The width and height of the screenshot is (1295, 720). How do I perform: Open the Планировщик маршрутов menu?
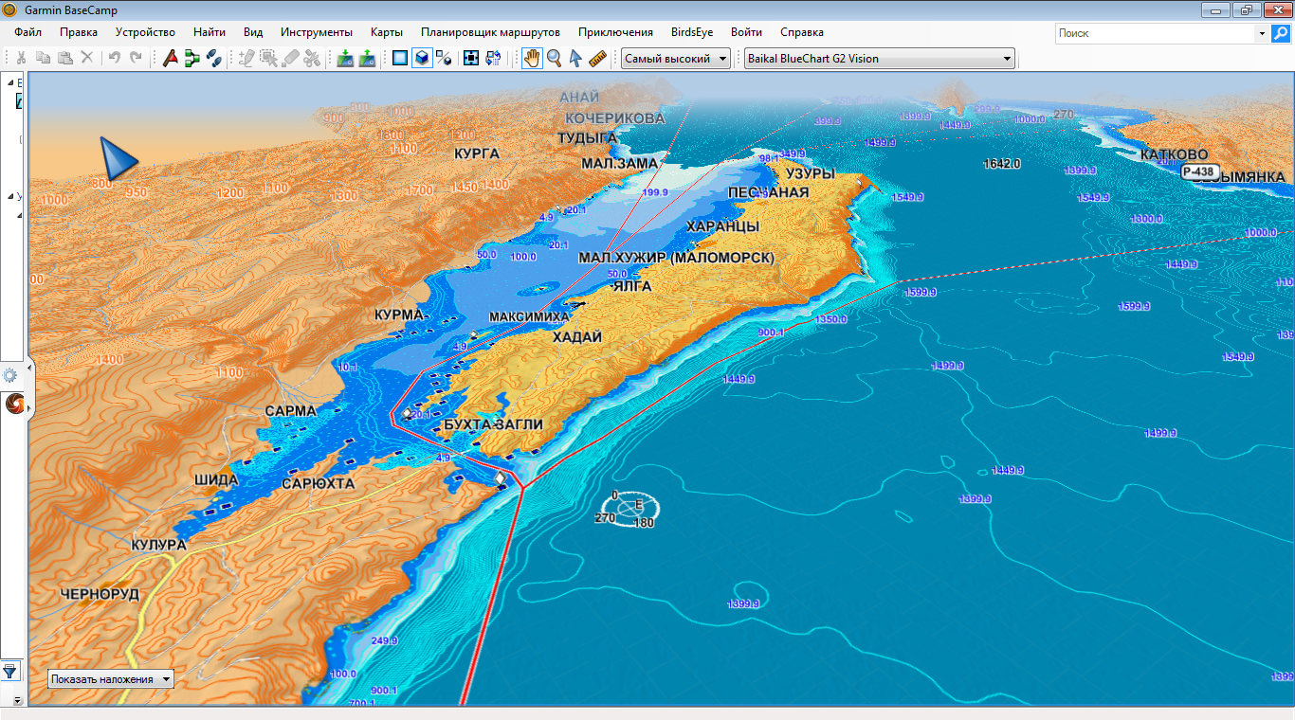tap(490, 32)
